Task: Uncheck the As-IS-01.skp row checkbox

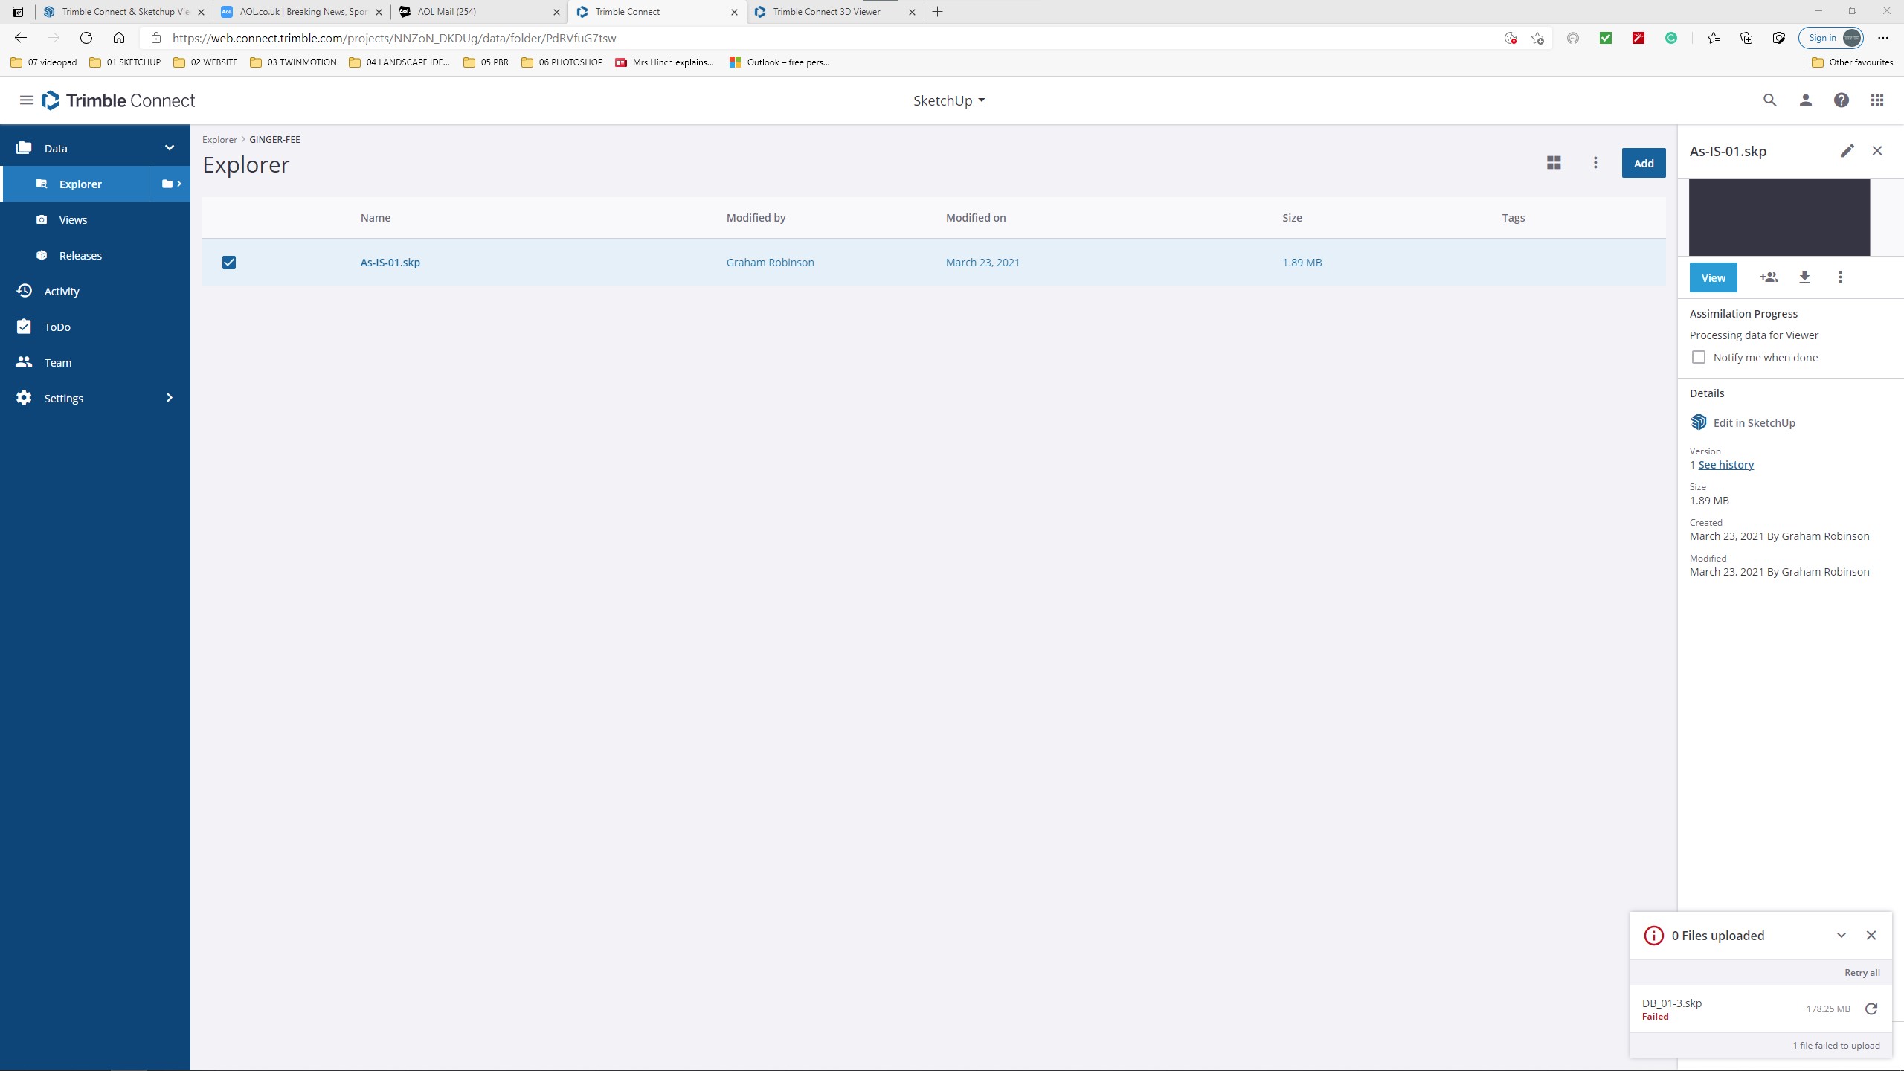Action: pyautogui.click(x=229, y=263)
